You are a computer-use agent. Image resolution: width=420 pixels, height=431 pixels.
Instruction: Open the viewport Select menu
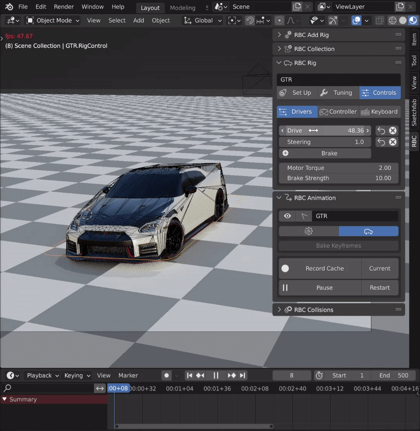coord(117,20)
